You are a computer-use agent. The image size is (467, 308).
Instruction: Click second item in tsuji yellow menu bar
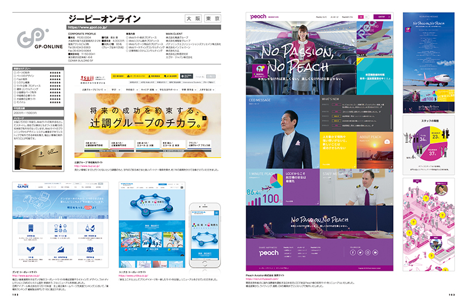point(136,76)
